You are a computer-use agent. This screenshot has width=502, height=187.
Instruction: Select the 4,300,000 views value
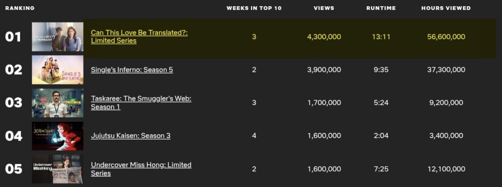pos(324,37)
